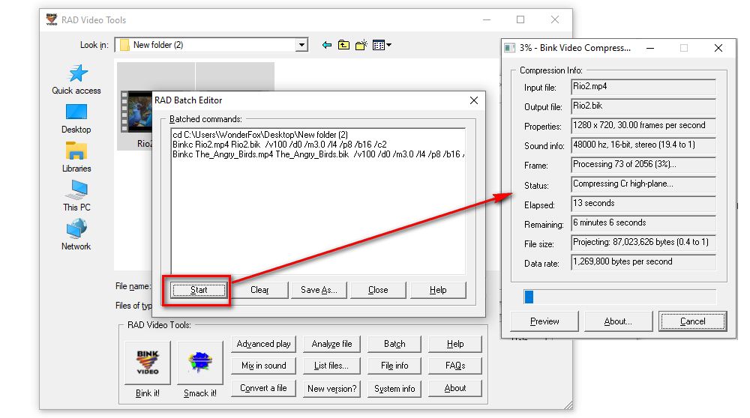The image size is (750, 418).
Task: Click About... in Bink compressor window
Action: 618,321
